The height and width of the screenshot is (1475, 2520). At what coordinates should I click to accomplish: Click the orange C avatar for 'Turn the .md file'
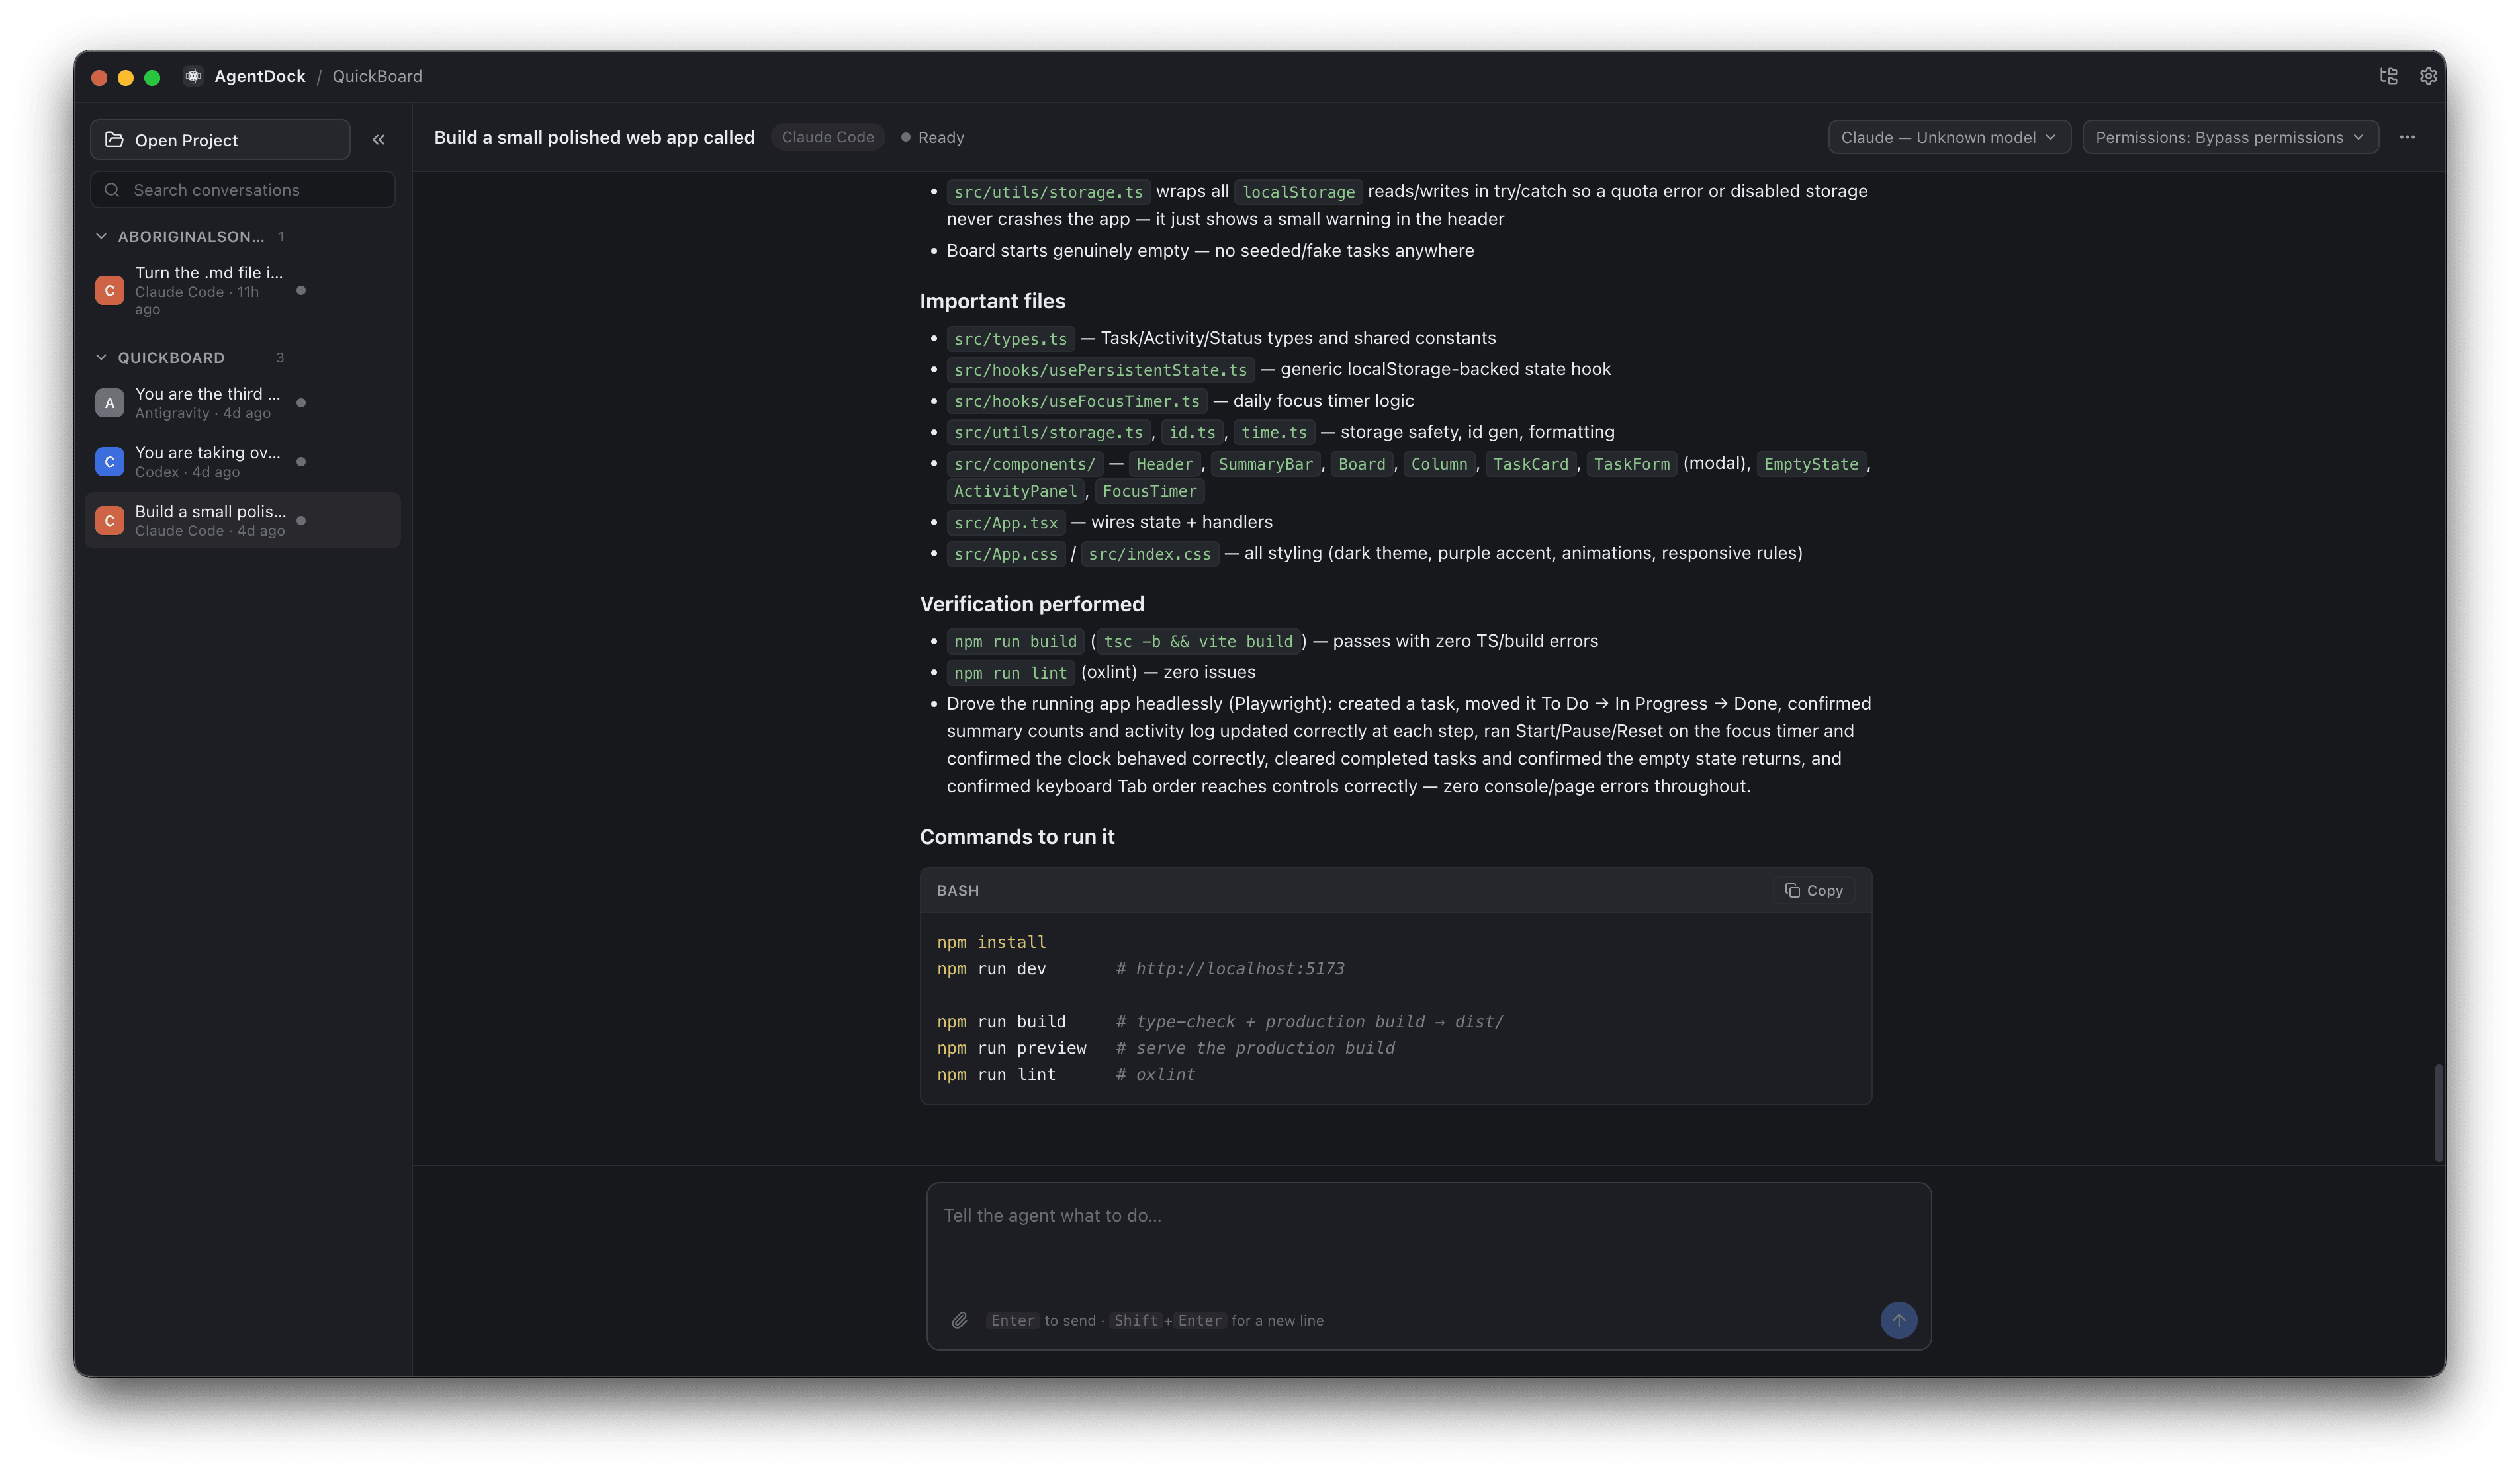(110, 291)
